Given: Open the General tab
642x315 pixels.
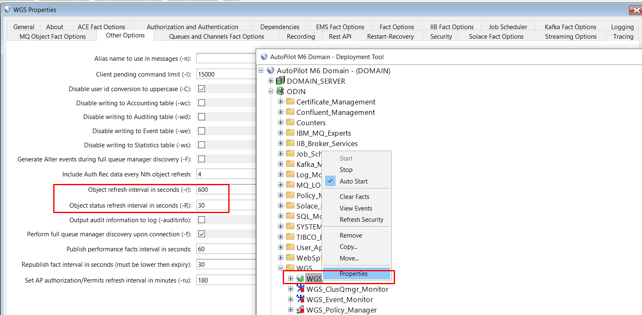Looking at the screenshot, I should [x=24, y=27].
